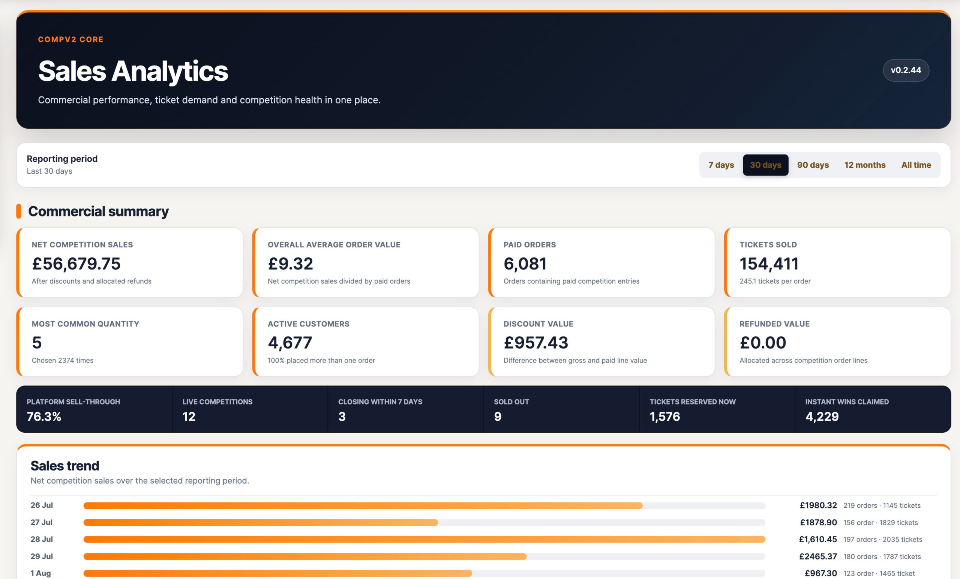The width and height of the screenshot is (960, 579).
Task: Open the Most Common Quantity card
Action: click(130, 341)
